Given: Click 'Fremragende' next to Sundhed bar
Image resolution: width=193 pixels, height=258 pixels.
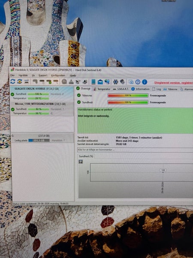Looking at the screenshot, I should point(158,102).
